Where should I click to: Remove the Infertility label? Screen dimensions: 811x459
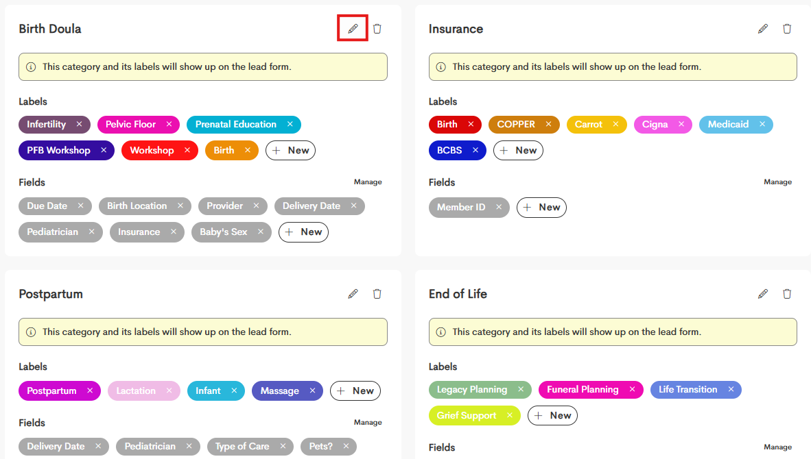pos(79,124)
